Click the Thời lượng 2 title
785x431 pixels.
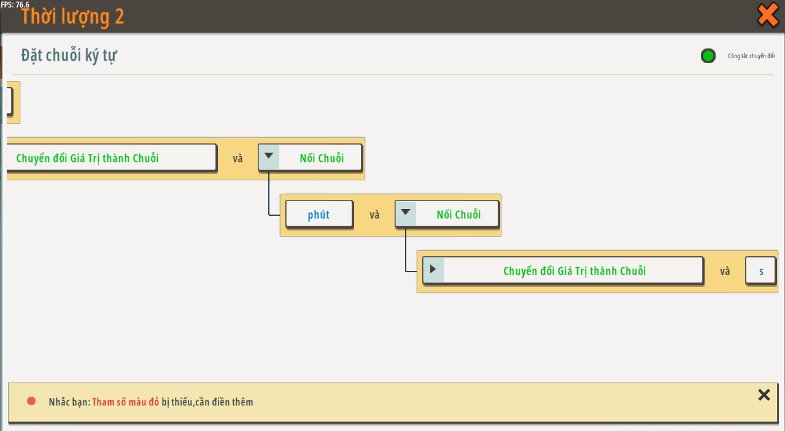coord(72,17)
